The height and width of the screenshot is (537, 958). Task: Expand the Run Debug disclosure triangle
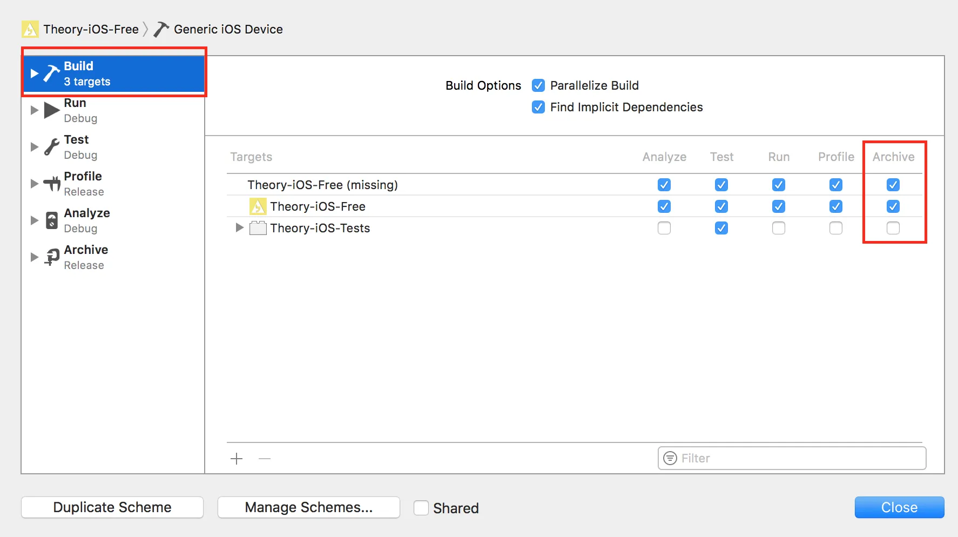pyautogui.click(x=35, y=110)
